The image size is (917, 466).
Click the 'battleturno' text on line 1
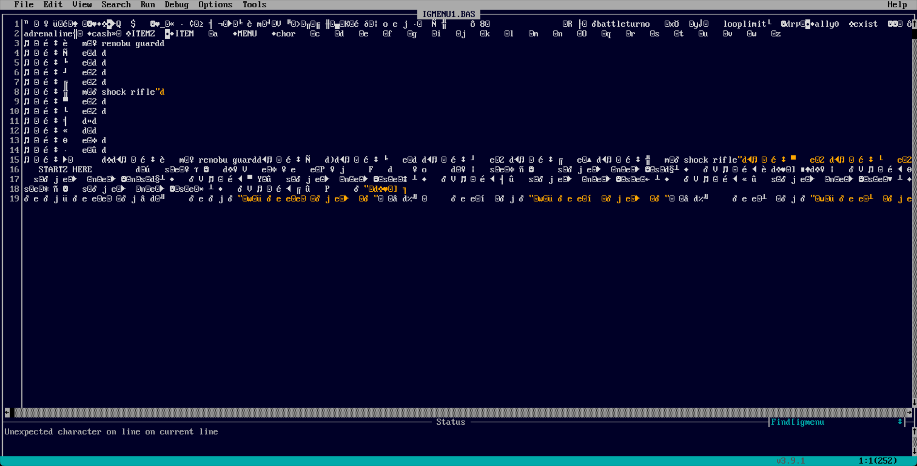pos(623,24)
